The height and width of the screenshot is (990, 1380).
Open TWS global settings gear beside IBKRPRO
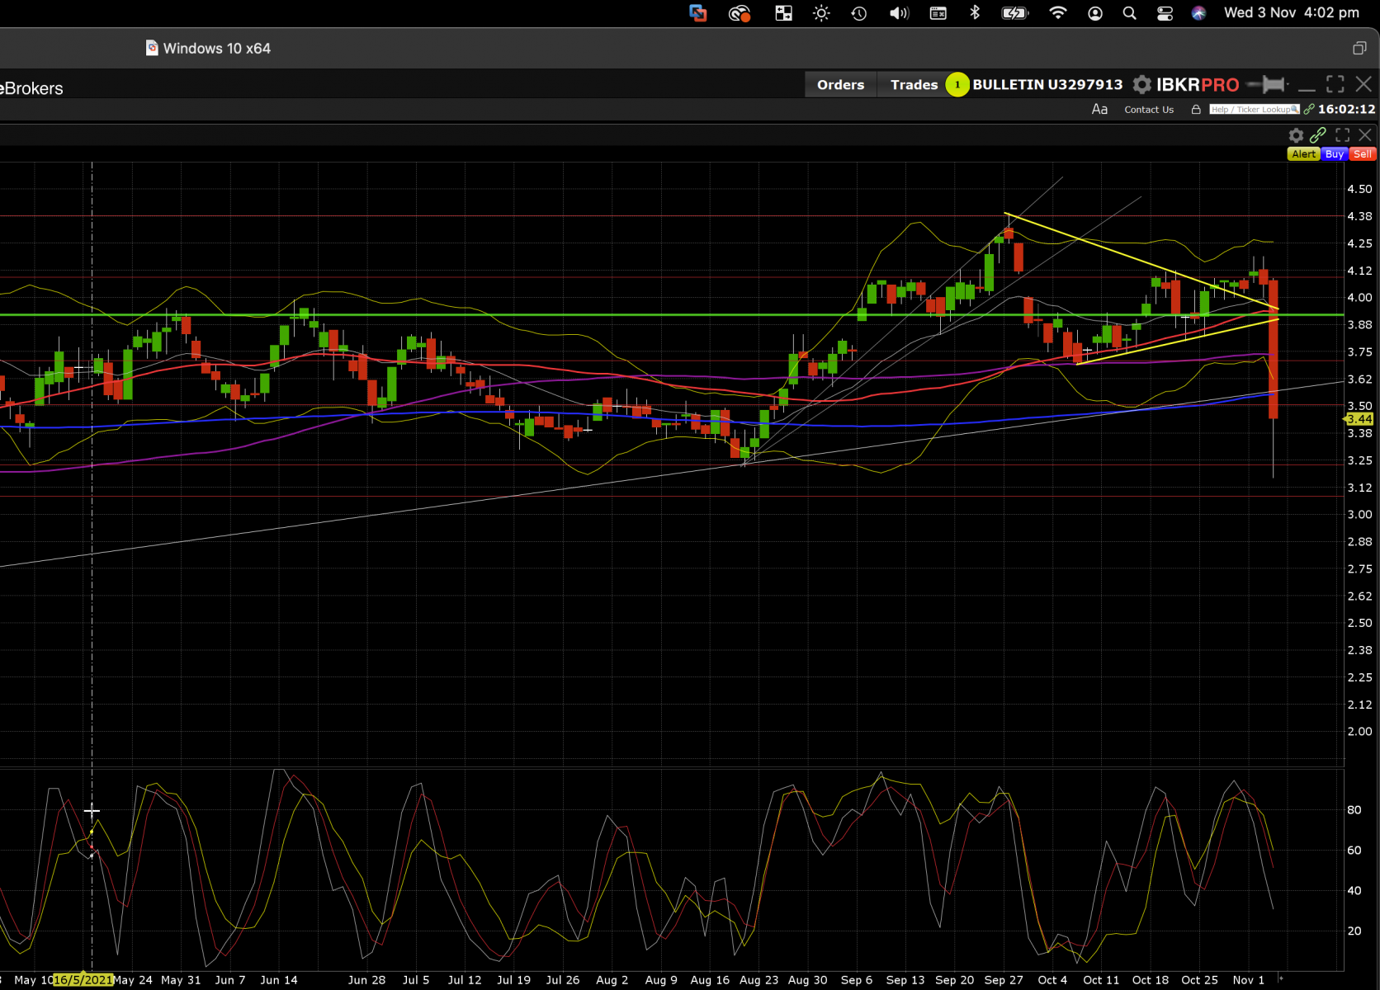1141,84
